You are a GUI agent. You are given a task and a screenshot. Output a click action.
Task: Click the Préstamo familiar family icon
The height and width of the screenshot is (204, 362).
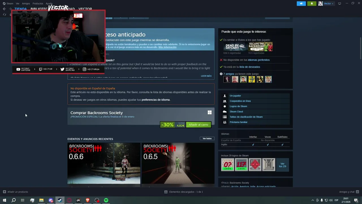pyautogui.click(x=225, y=122)
